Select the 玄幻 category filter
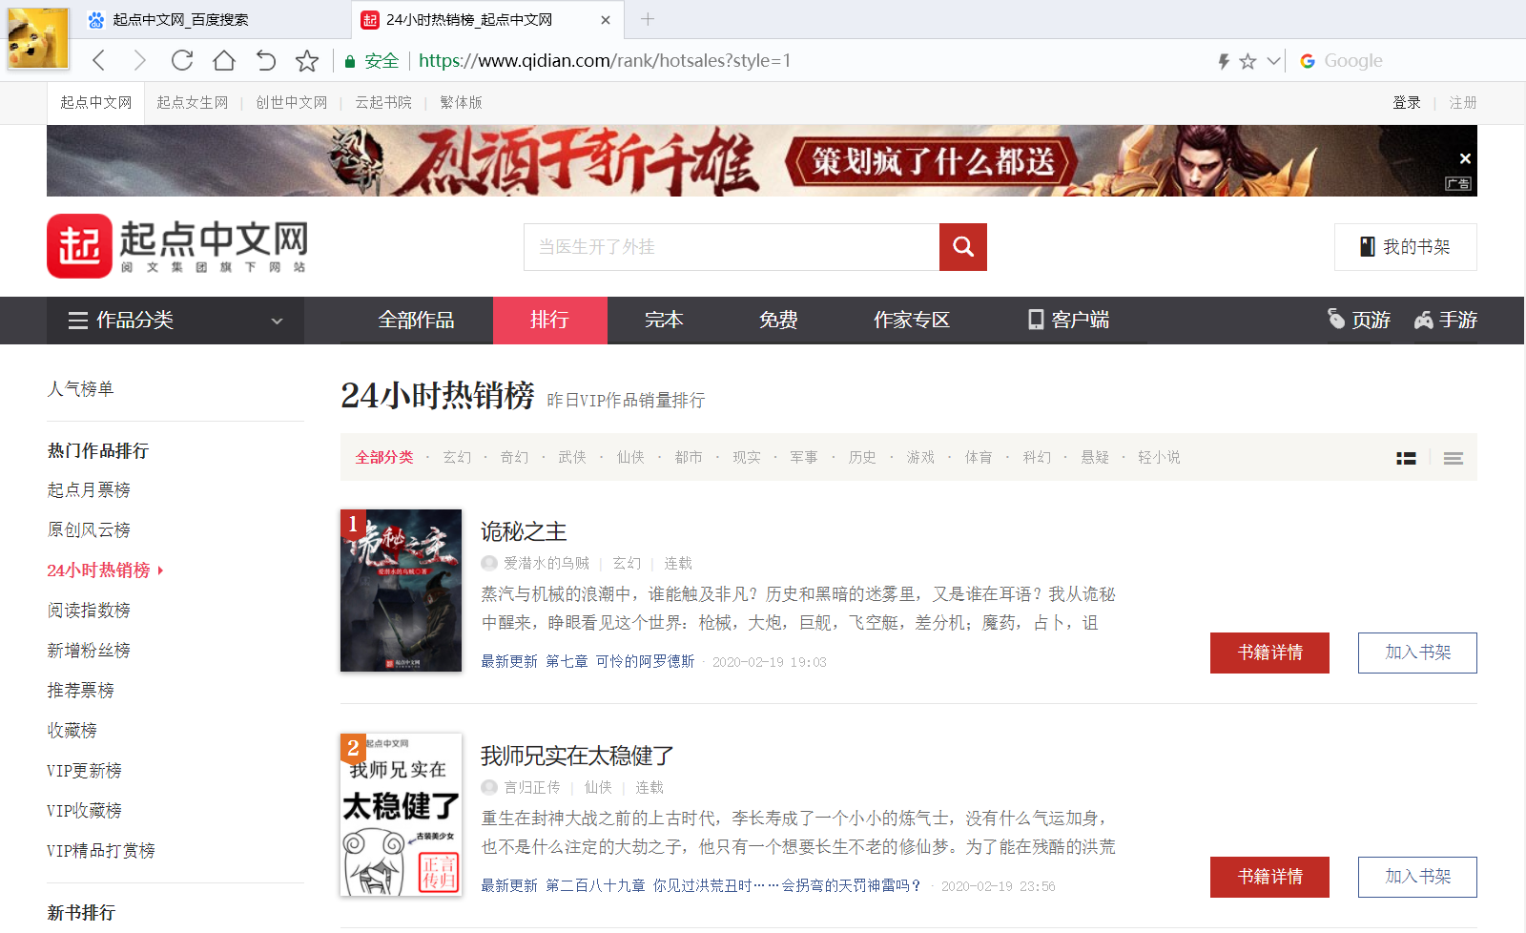 pyautogui.click(x=458, y=457)
